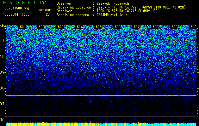
Task: Click the "Receiving Location" label
Action: pos(74,7)
